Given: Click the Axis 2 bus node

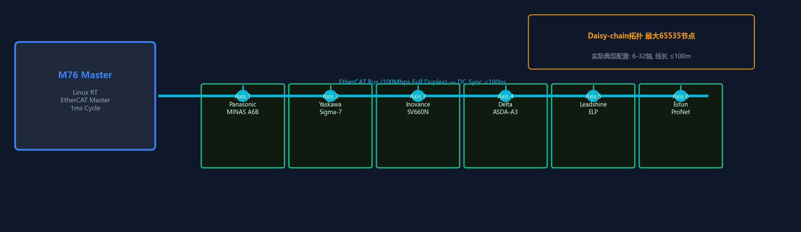Looking at the screenshot, I should point(331,96).
